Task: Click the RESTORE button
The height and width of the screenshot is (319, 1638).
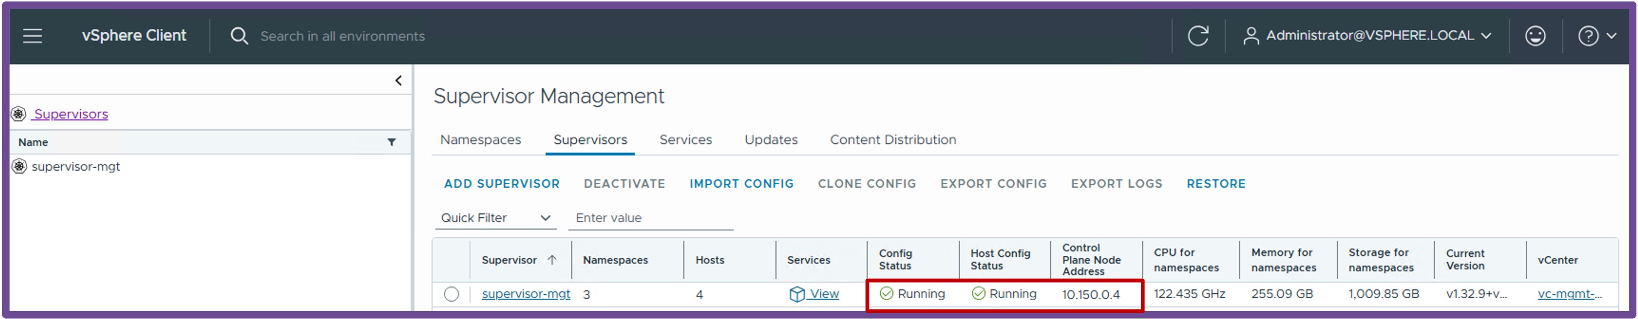Action: (1216, 184)
